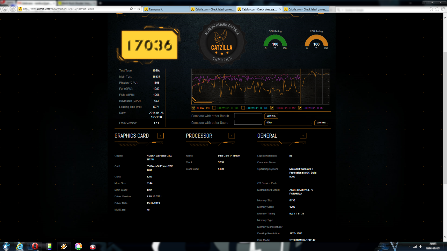Uncheck the SHOW GPU TEMP checkbox
The width and height of the screenshot is (447, 251).
pos(272,108)
